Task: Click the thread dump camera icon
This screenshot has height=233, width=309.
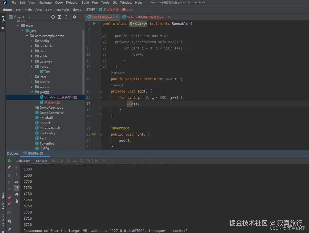Action: pyautogui.click(x=9, y=212)
